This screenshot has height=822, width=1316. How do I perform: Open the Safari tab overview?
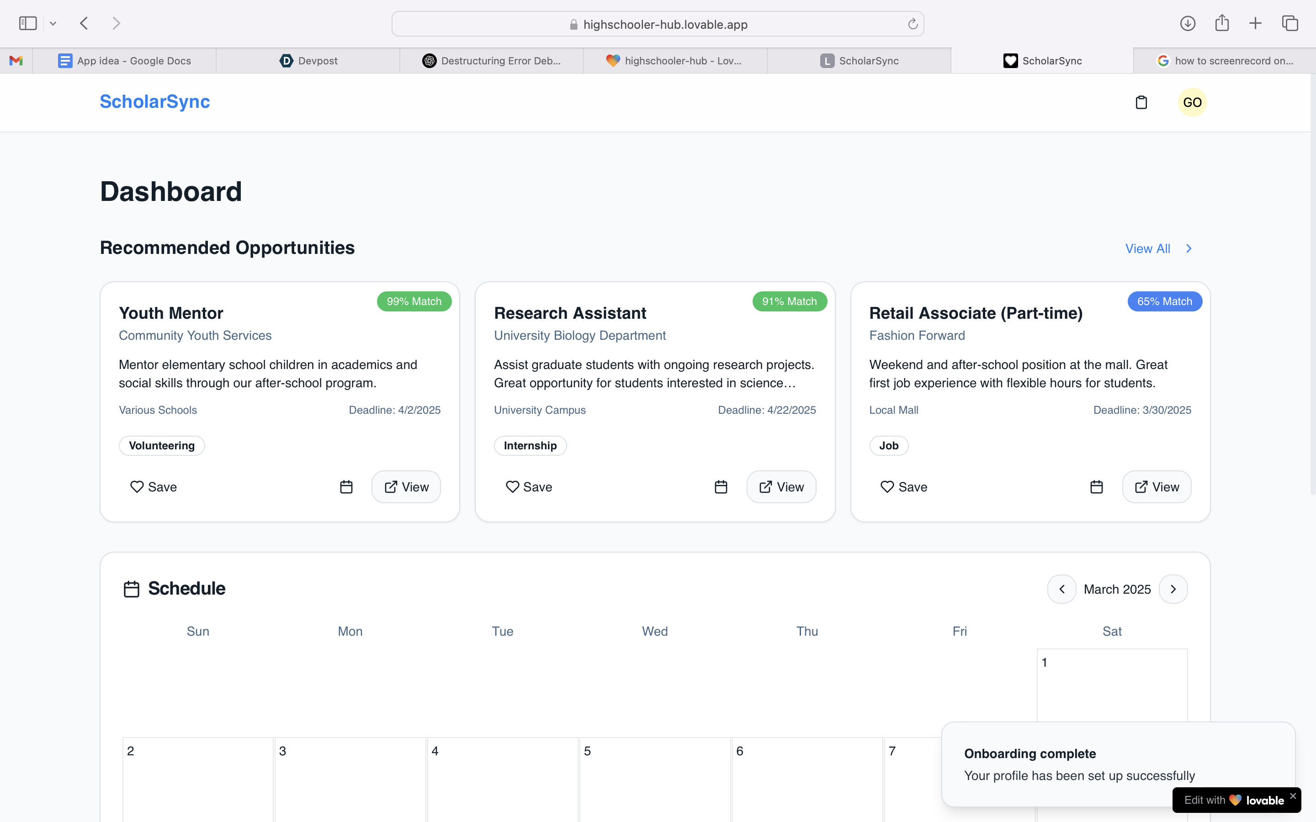[x=1290, y=23]
